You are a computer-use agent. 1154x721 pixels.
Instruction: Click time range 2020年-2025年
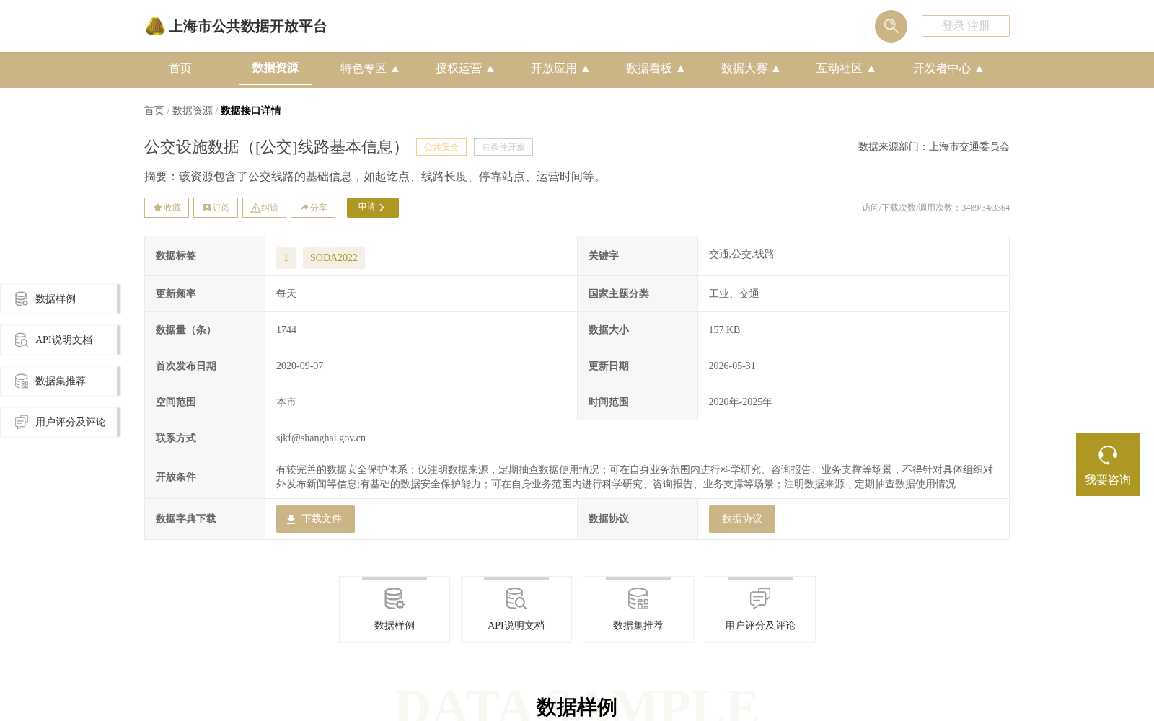point(740,402)
